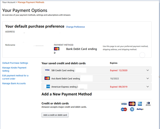Screen dimensions: 160x129
Task: Click the Diners Club International logo
Action: pyautogui.click(x=148, y=104)
